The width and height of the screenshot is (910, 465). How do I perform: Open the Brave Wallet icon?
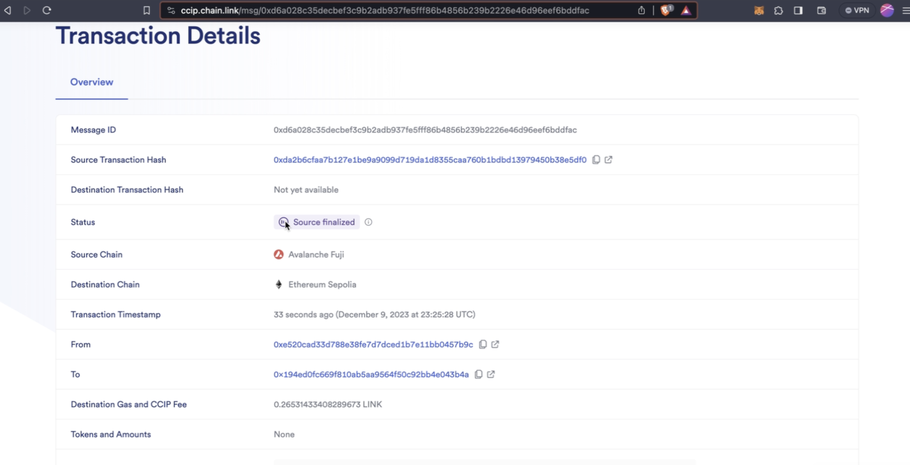(821, 10)
